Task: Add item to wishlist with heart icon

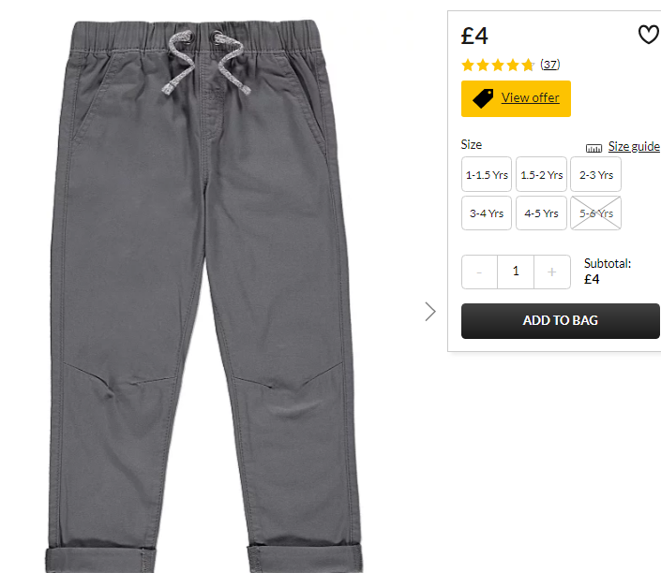Action: click(649, 35)
